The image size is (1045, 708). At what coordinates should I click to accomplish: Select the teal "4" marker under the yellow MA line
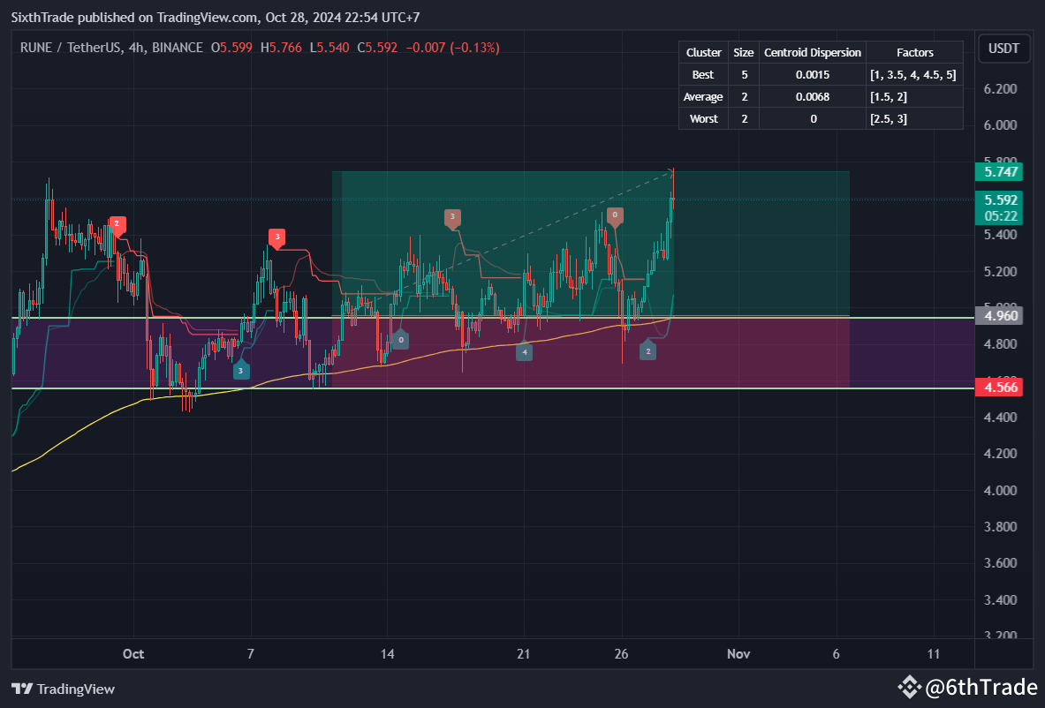(525, 351)
